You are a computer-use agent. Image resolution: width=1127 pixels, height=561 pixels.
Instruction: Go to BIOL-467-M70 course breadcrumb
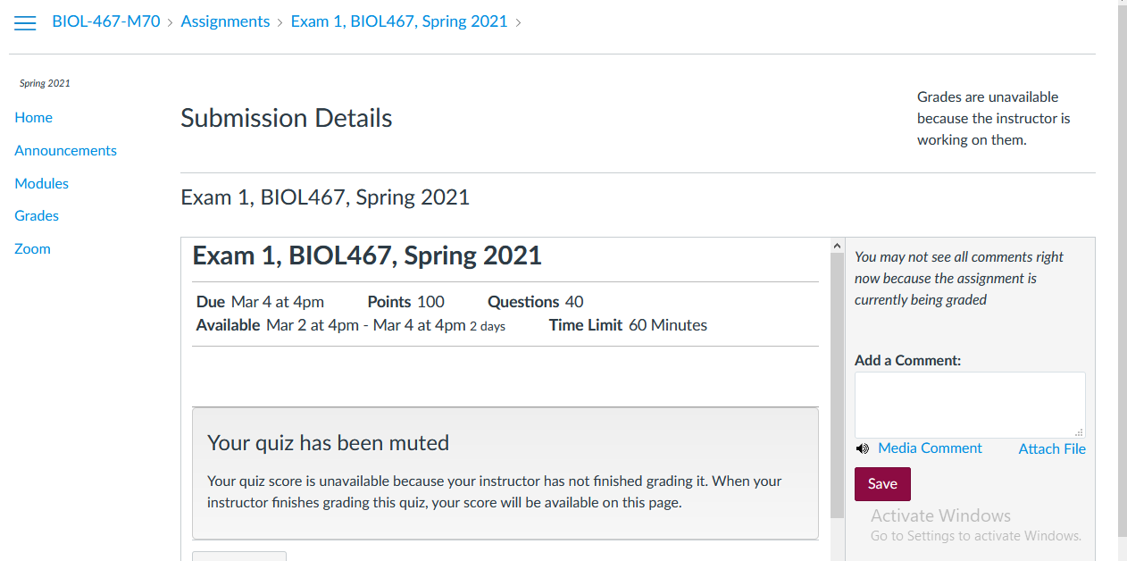click(x=106, y=21)
